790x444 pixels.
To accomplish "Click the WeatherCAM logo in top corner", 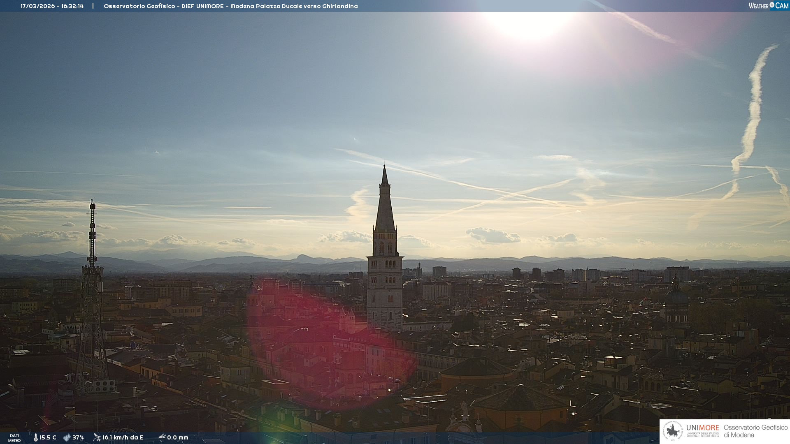I will coord(768,6).
